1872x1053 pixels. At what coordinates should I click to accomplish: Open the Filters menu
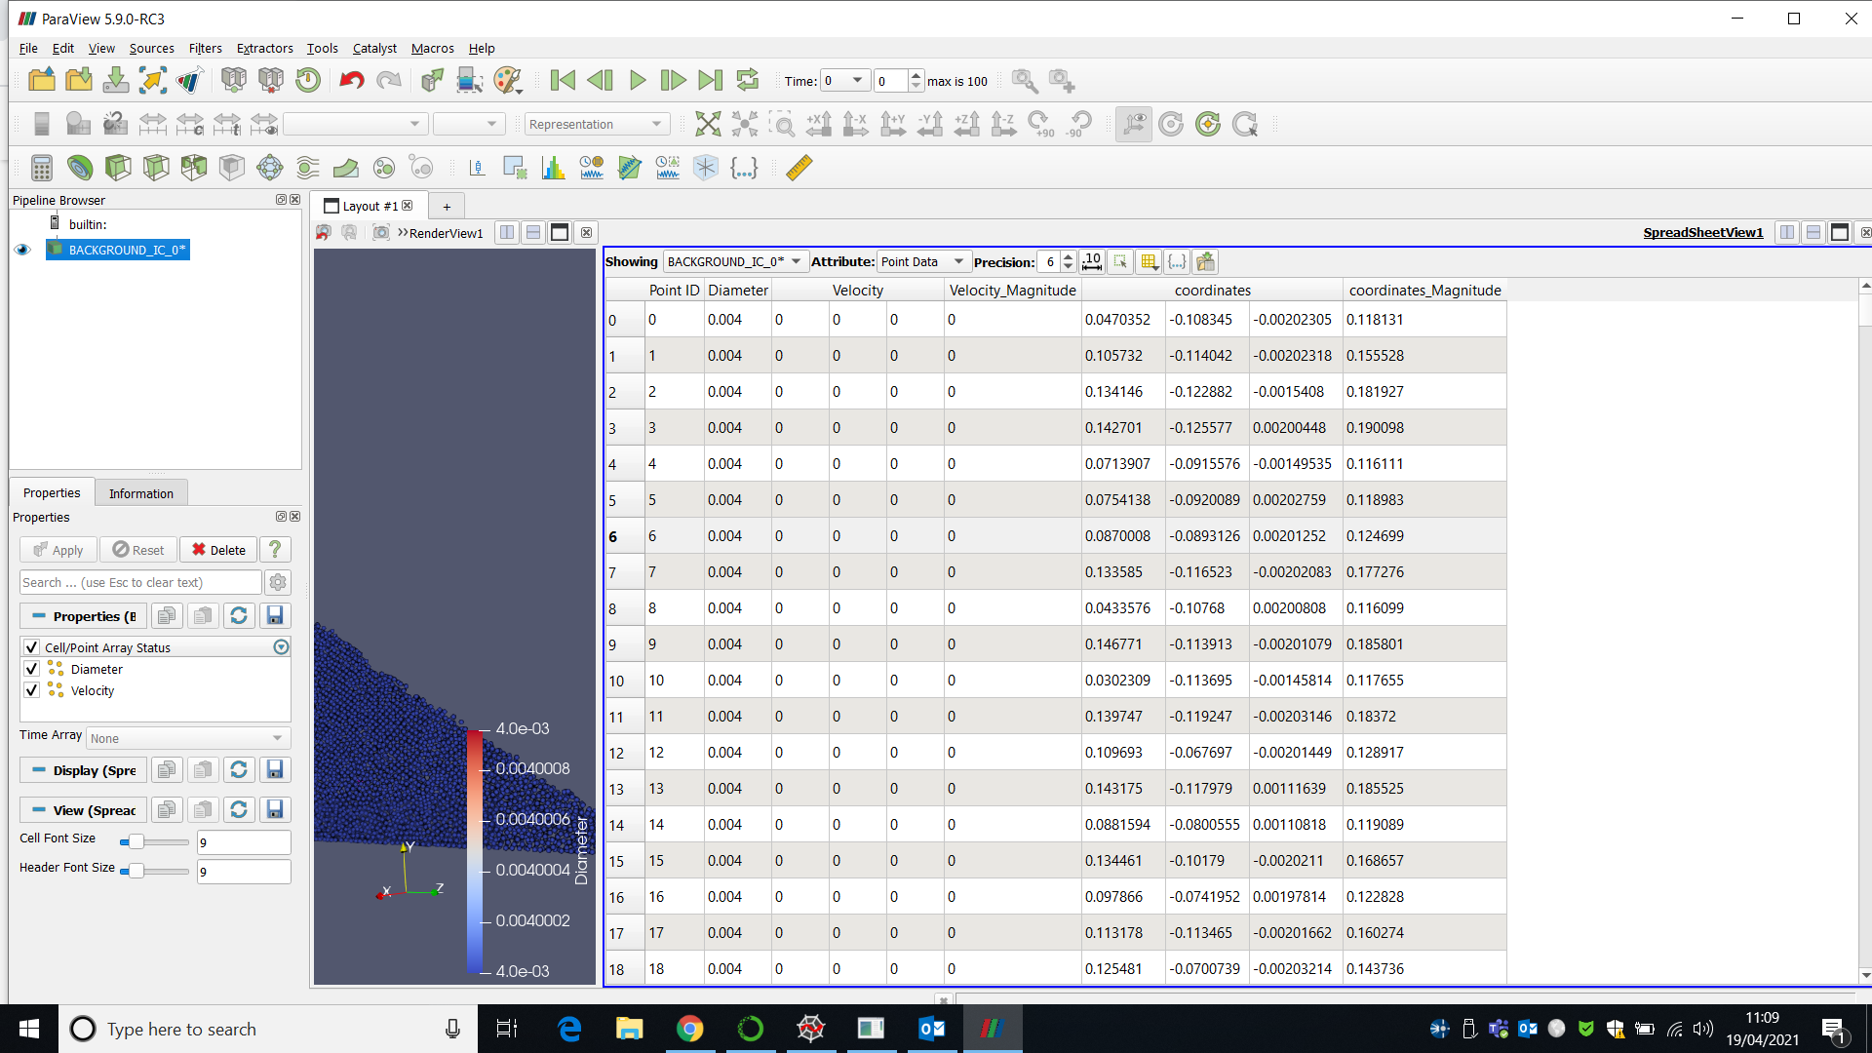click(205, 48)
